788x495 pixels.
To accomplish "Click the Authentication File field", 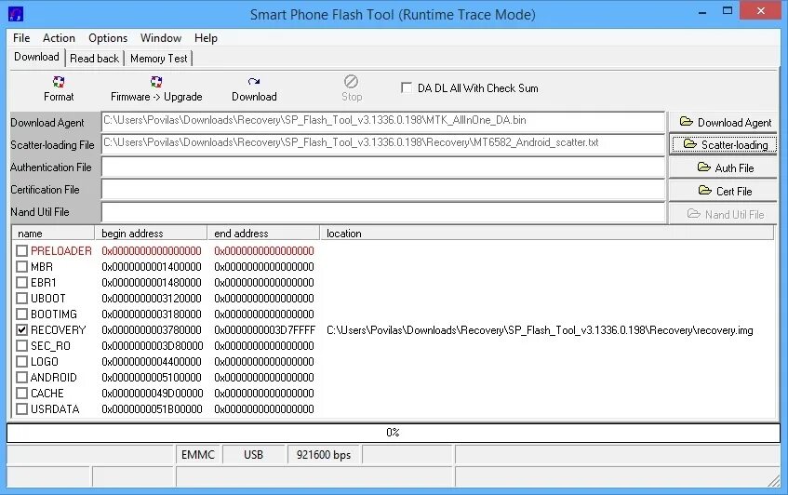I will pos(383,167).
